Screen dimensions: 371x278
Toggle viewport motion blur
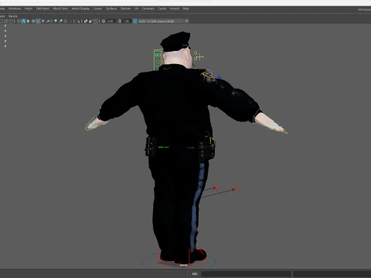(61, 21)
